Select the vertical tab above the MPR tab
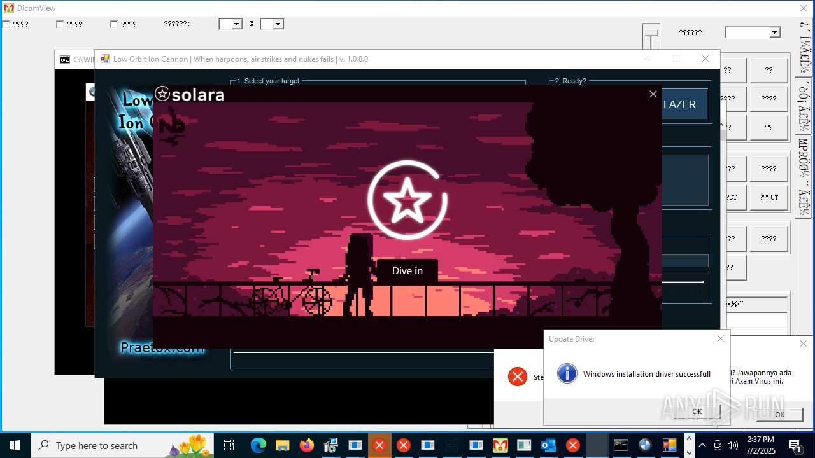This screenshot has width=815, height=458. point(804,106)
